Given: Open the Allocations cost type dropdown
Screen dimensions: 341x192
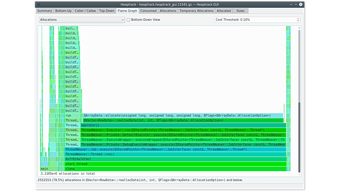Looking at the screenshot, I should click(x=82, y=20).
